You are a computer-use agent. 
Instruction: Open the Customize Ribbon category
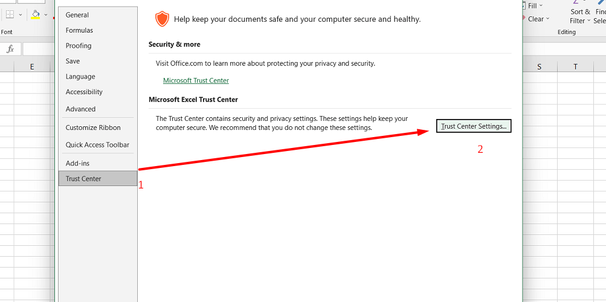point(98,127)
